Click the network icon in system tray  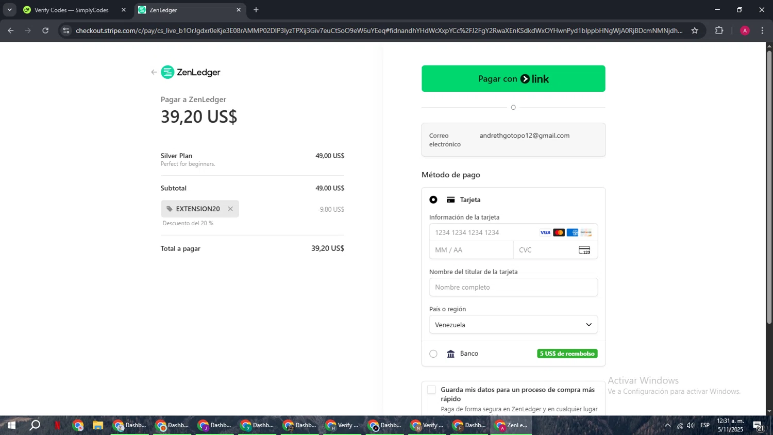click(x=680, y=425)
